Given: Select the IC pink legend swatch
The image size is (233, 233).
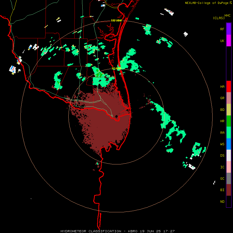Looking at the screenshot, I should point(229,167).
